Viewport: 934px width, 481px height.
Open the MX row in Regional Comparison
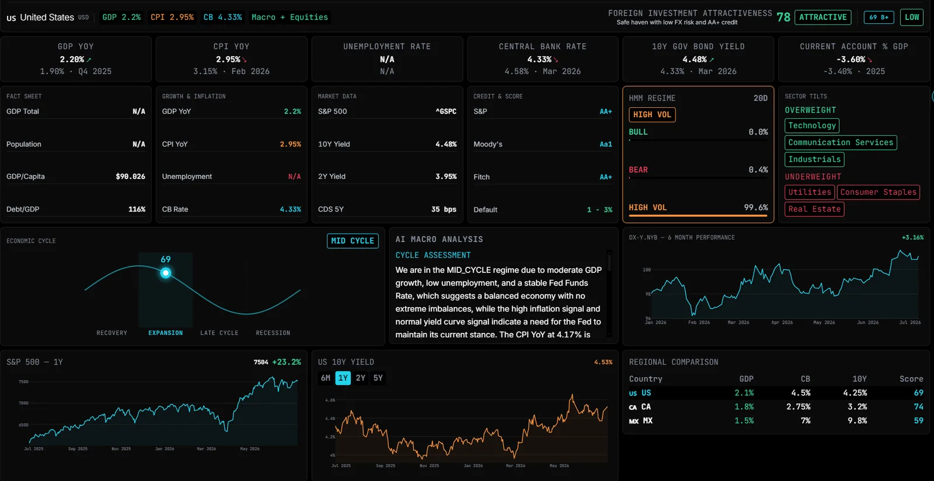(776, 421)
